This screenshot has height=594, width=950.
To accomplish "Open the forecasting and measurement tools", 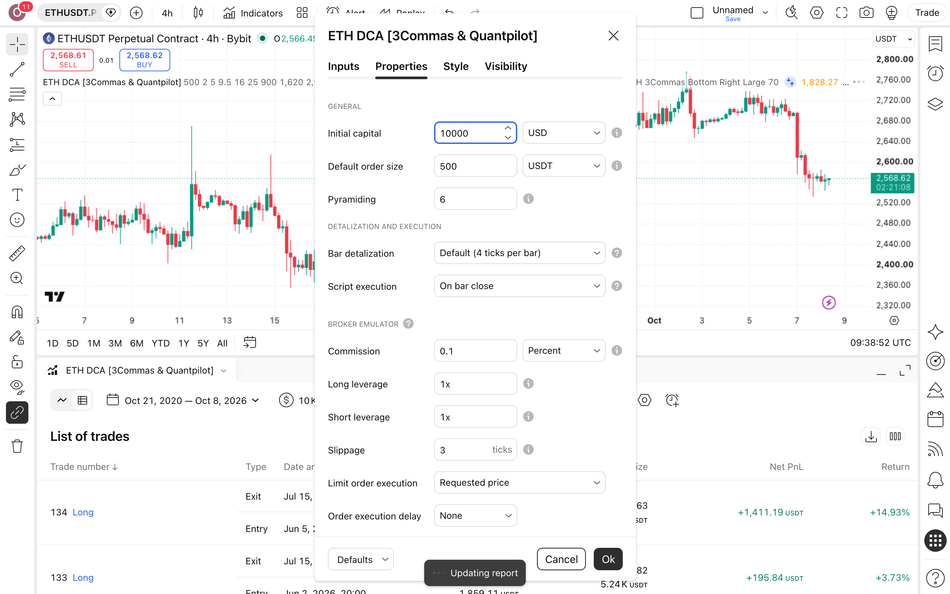I will pos(17,145).
